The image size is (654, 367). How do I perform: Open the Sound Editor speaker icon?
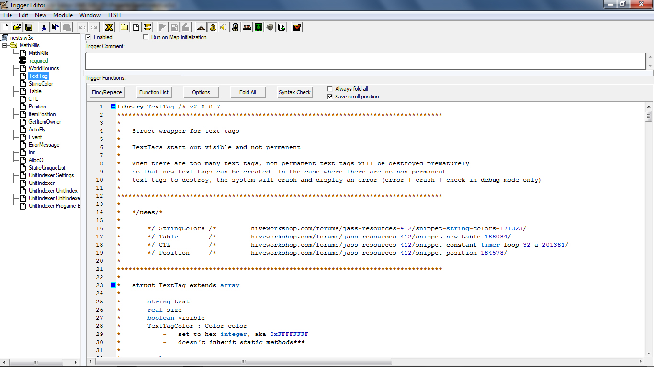224,27
